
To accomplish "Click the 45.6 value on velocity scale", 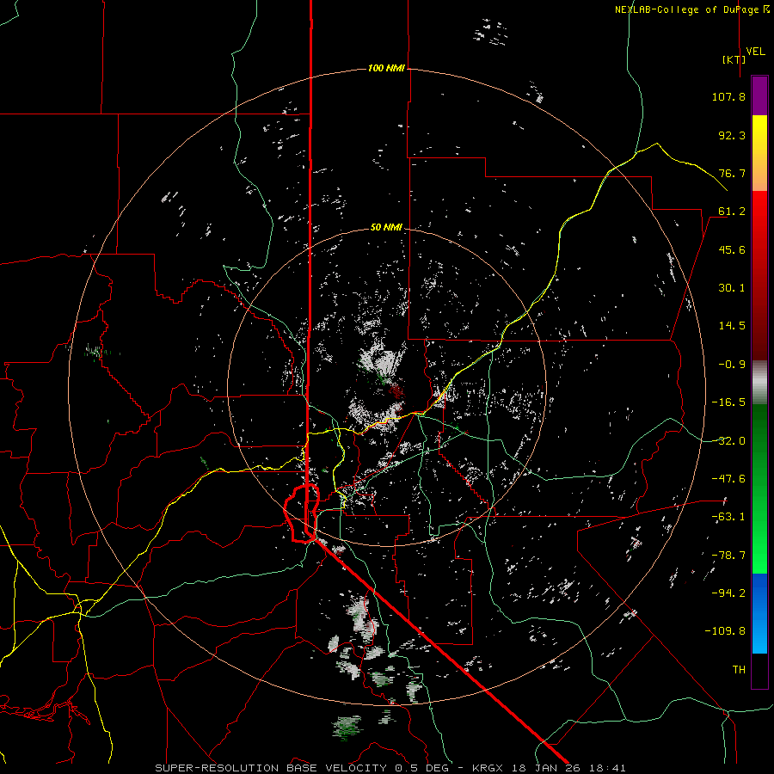I will (732, 249).
